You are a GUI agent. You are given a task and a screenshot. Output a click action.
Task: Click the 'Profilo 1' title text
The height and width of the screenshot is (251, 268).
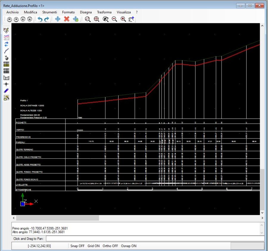(24, 100)
